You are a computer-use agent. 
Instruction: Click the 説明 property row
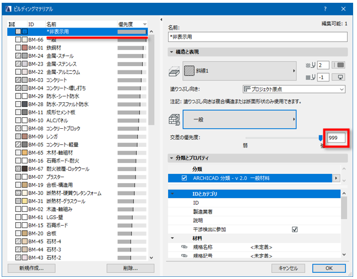tap(255, 220)
